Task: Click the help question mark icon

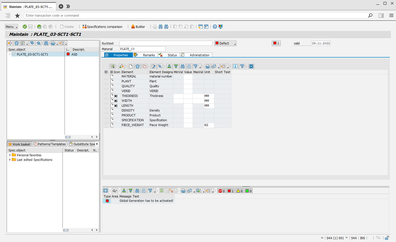Action: [x=215, y=27]
